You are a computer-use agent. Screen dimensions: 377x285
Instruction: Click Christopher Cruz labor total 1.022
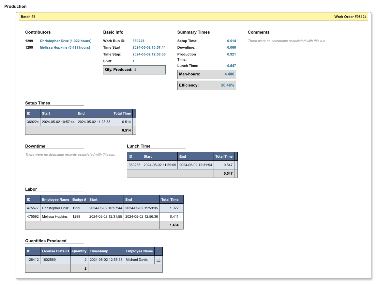[174, 208]
